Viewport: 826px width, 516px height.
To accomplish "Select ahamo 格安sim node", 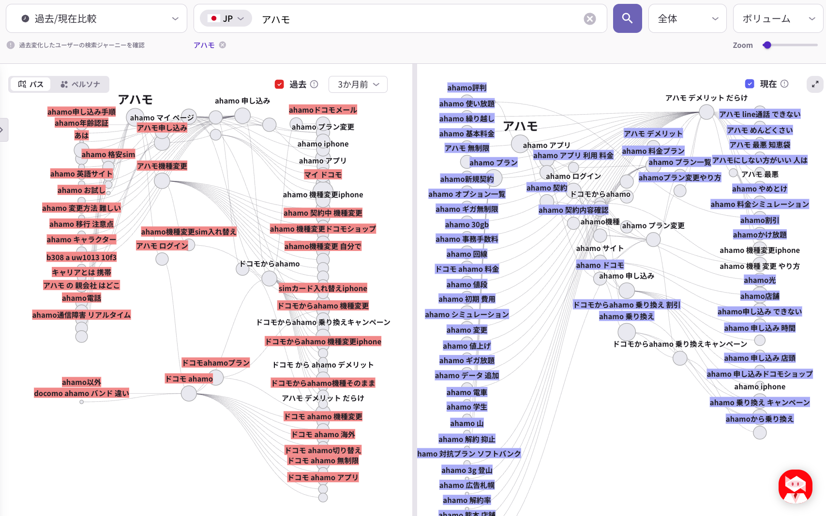I will click(108, 154).
